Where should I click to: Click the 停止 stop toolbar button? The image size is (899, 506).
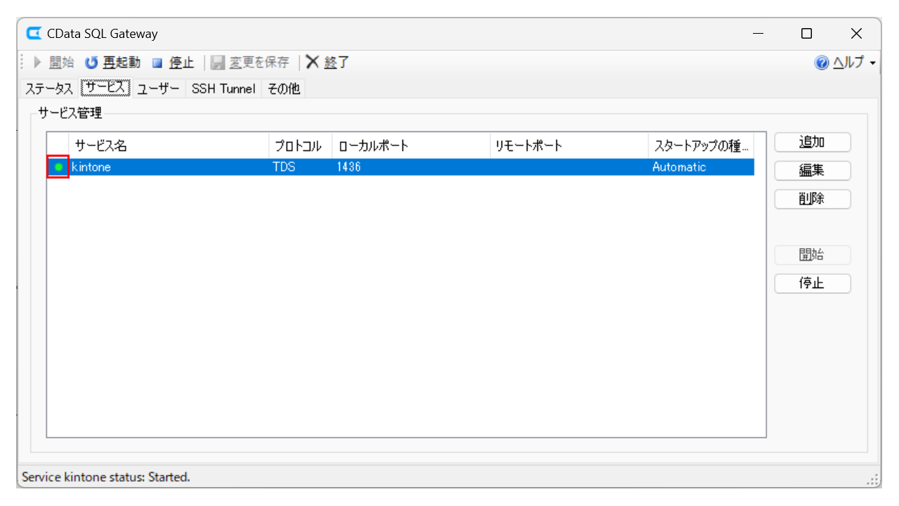coord(173,63)
